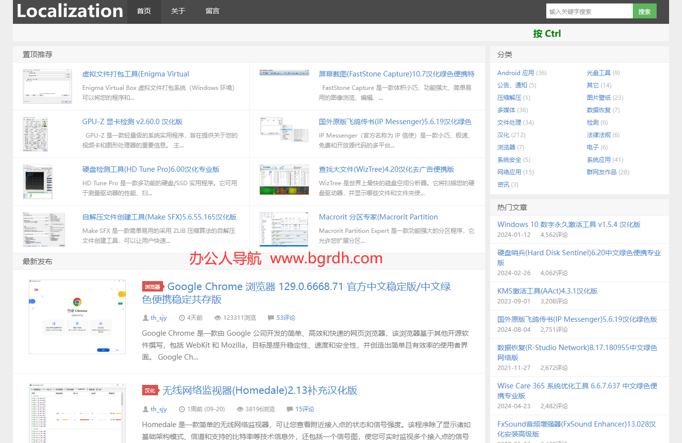The image size is (682, 443).
Task: Open Macrorit 分区专家 link
Action: pyautogui.click(x=378, y=217)
